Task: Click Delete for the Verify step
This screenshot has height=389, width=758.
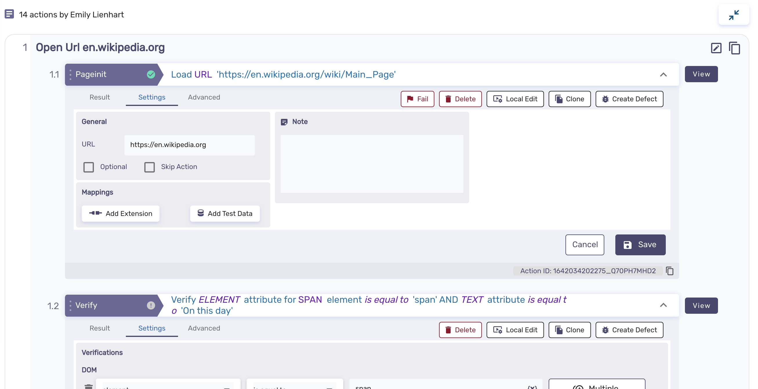Action: (460, 330)
